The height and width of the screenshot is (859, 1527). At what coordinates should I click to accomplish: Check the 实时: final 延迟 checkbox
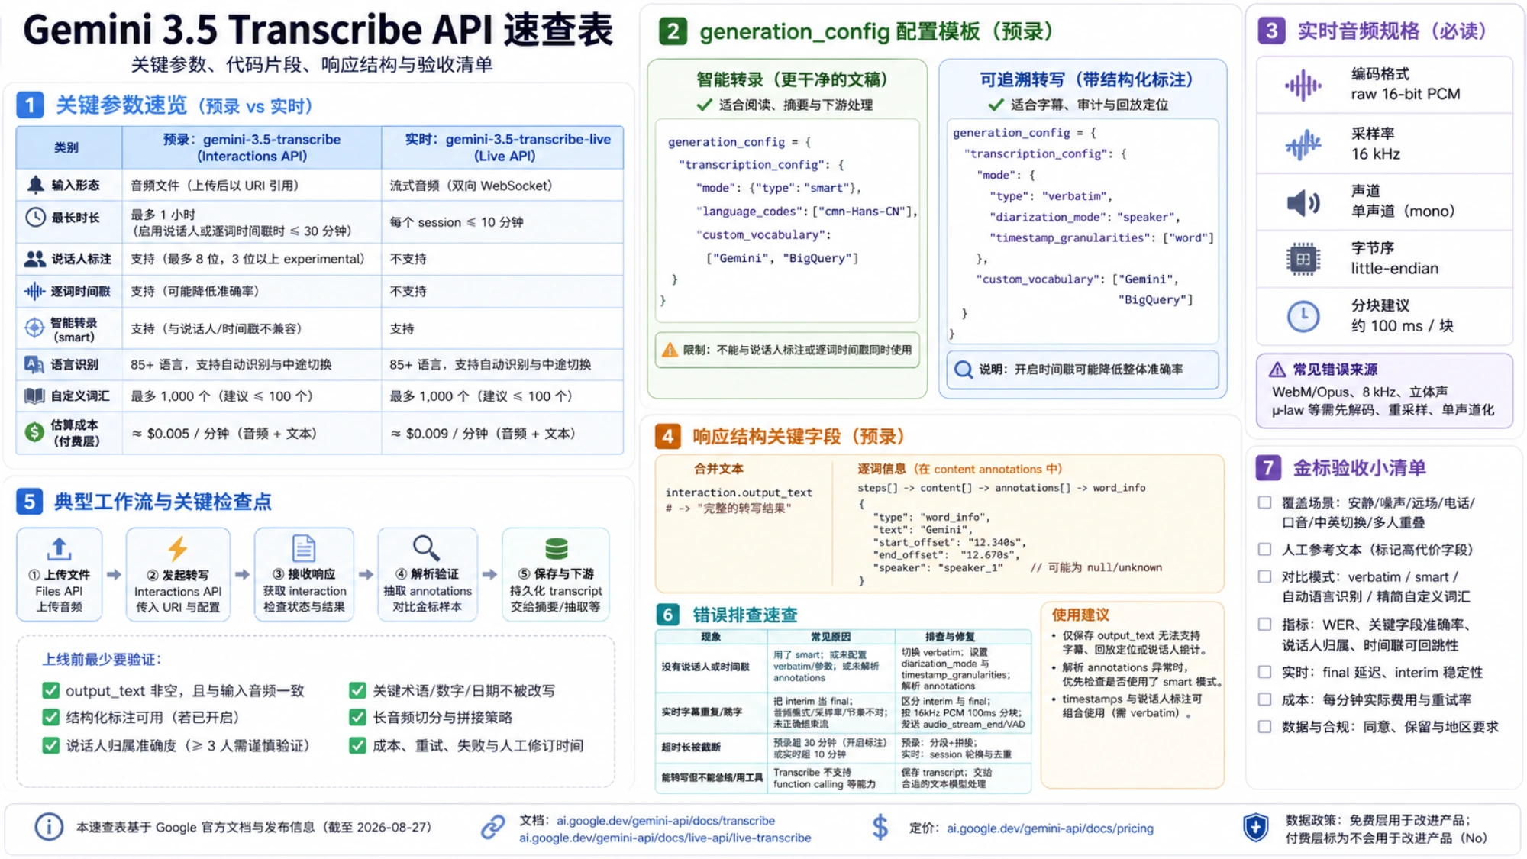[x=1265, y=672]
